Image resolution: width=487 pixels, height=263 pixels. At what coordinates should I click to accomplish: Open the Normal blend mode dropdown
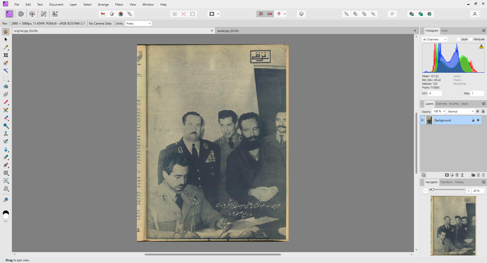tap(461, 111)
